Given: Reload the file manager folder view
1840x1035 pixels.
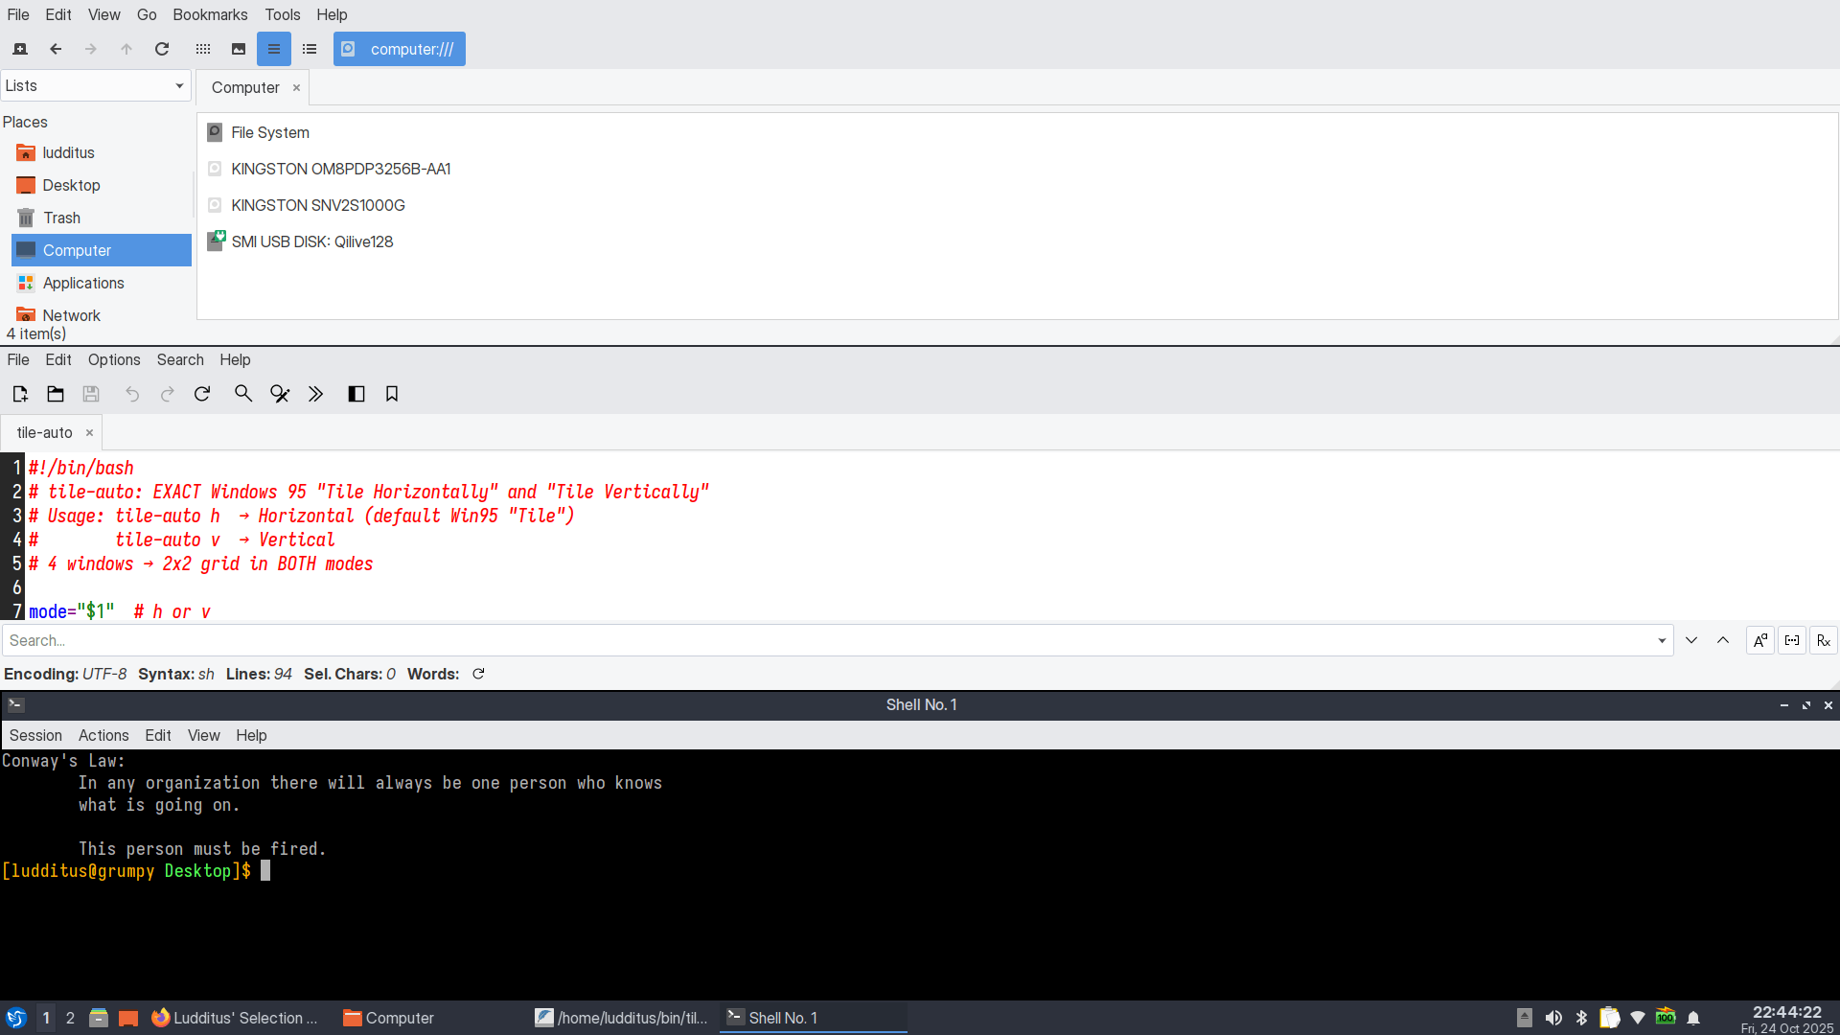Looking at the screenshot, I should (x=162, y=49).
